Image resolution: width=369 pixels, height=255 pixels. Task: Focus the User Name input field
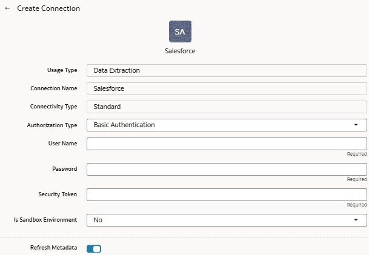(227, 144)
